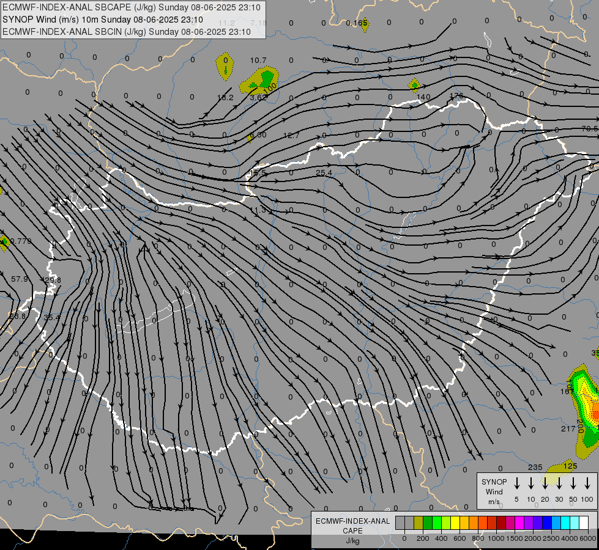The width and height of the screenshot is (599, 550).
Task: Click the 6000 tick label on the CAPE scale
Action: tap(588, 538)
